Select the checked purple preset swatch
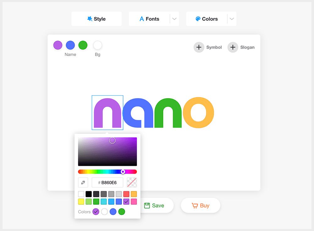This screenshot has height=231, width=314. tap(126, 202)
